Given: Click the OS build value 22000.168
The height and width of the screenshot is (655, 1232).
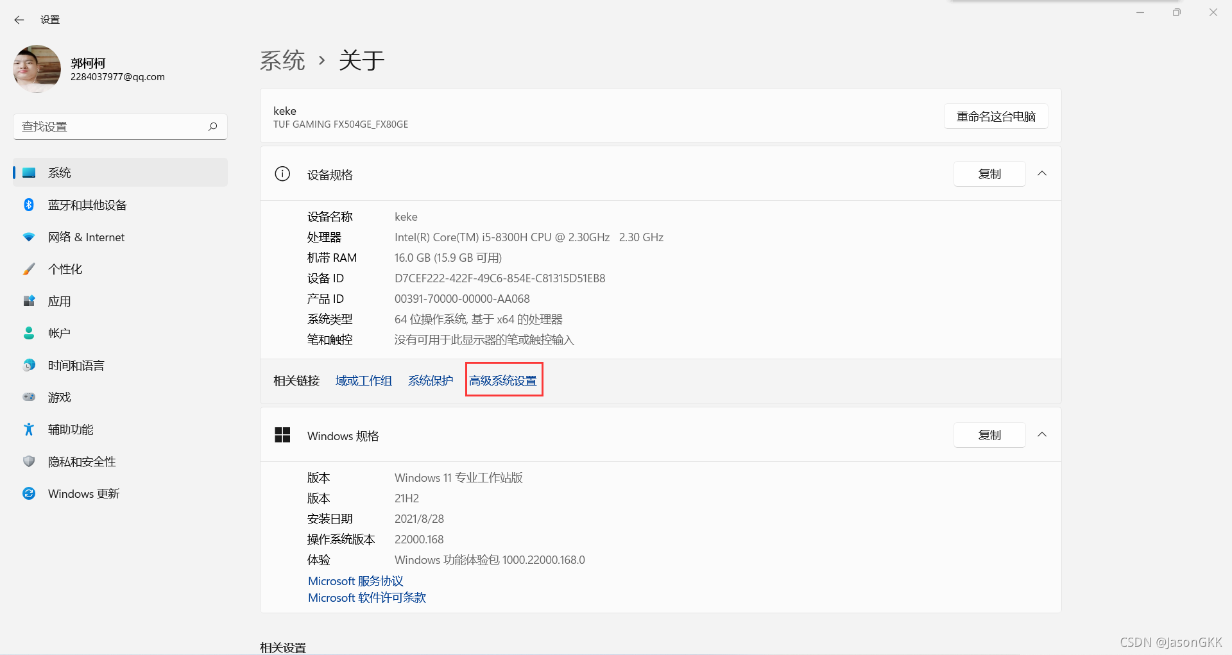Looking at the screenshot, I should 419,540.
